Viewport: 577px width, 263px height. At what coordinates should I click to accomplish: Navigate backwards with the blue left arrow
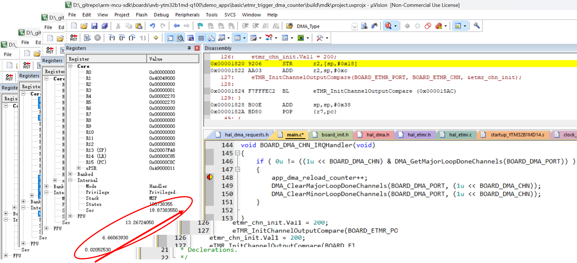(x=176, y=26)
